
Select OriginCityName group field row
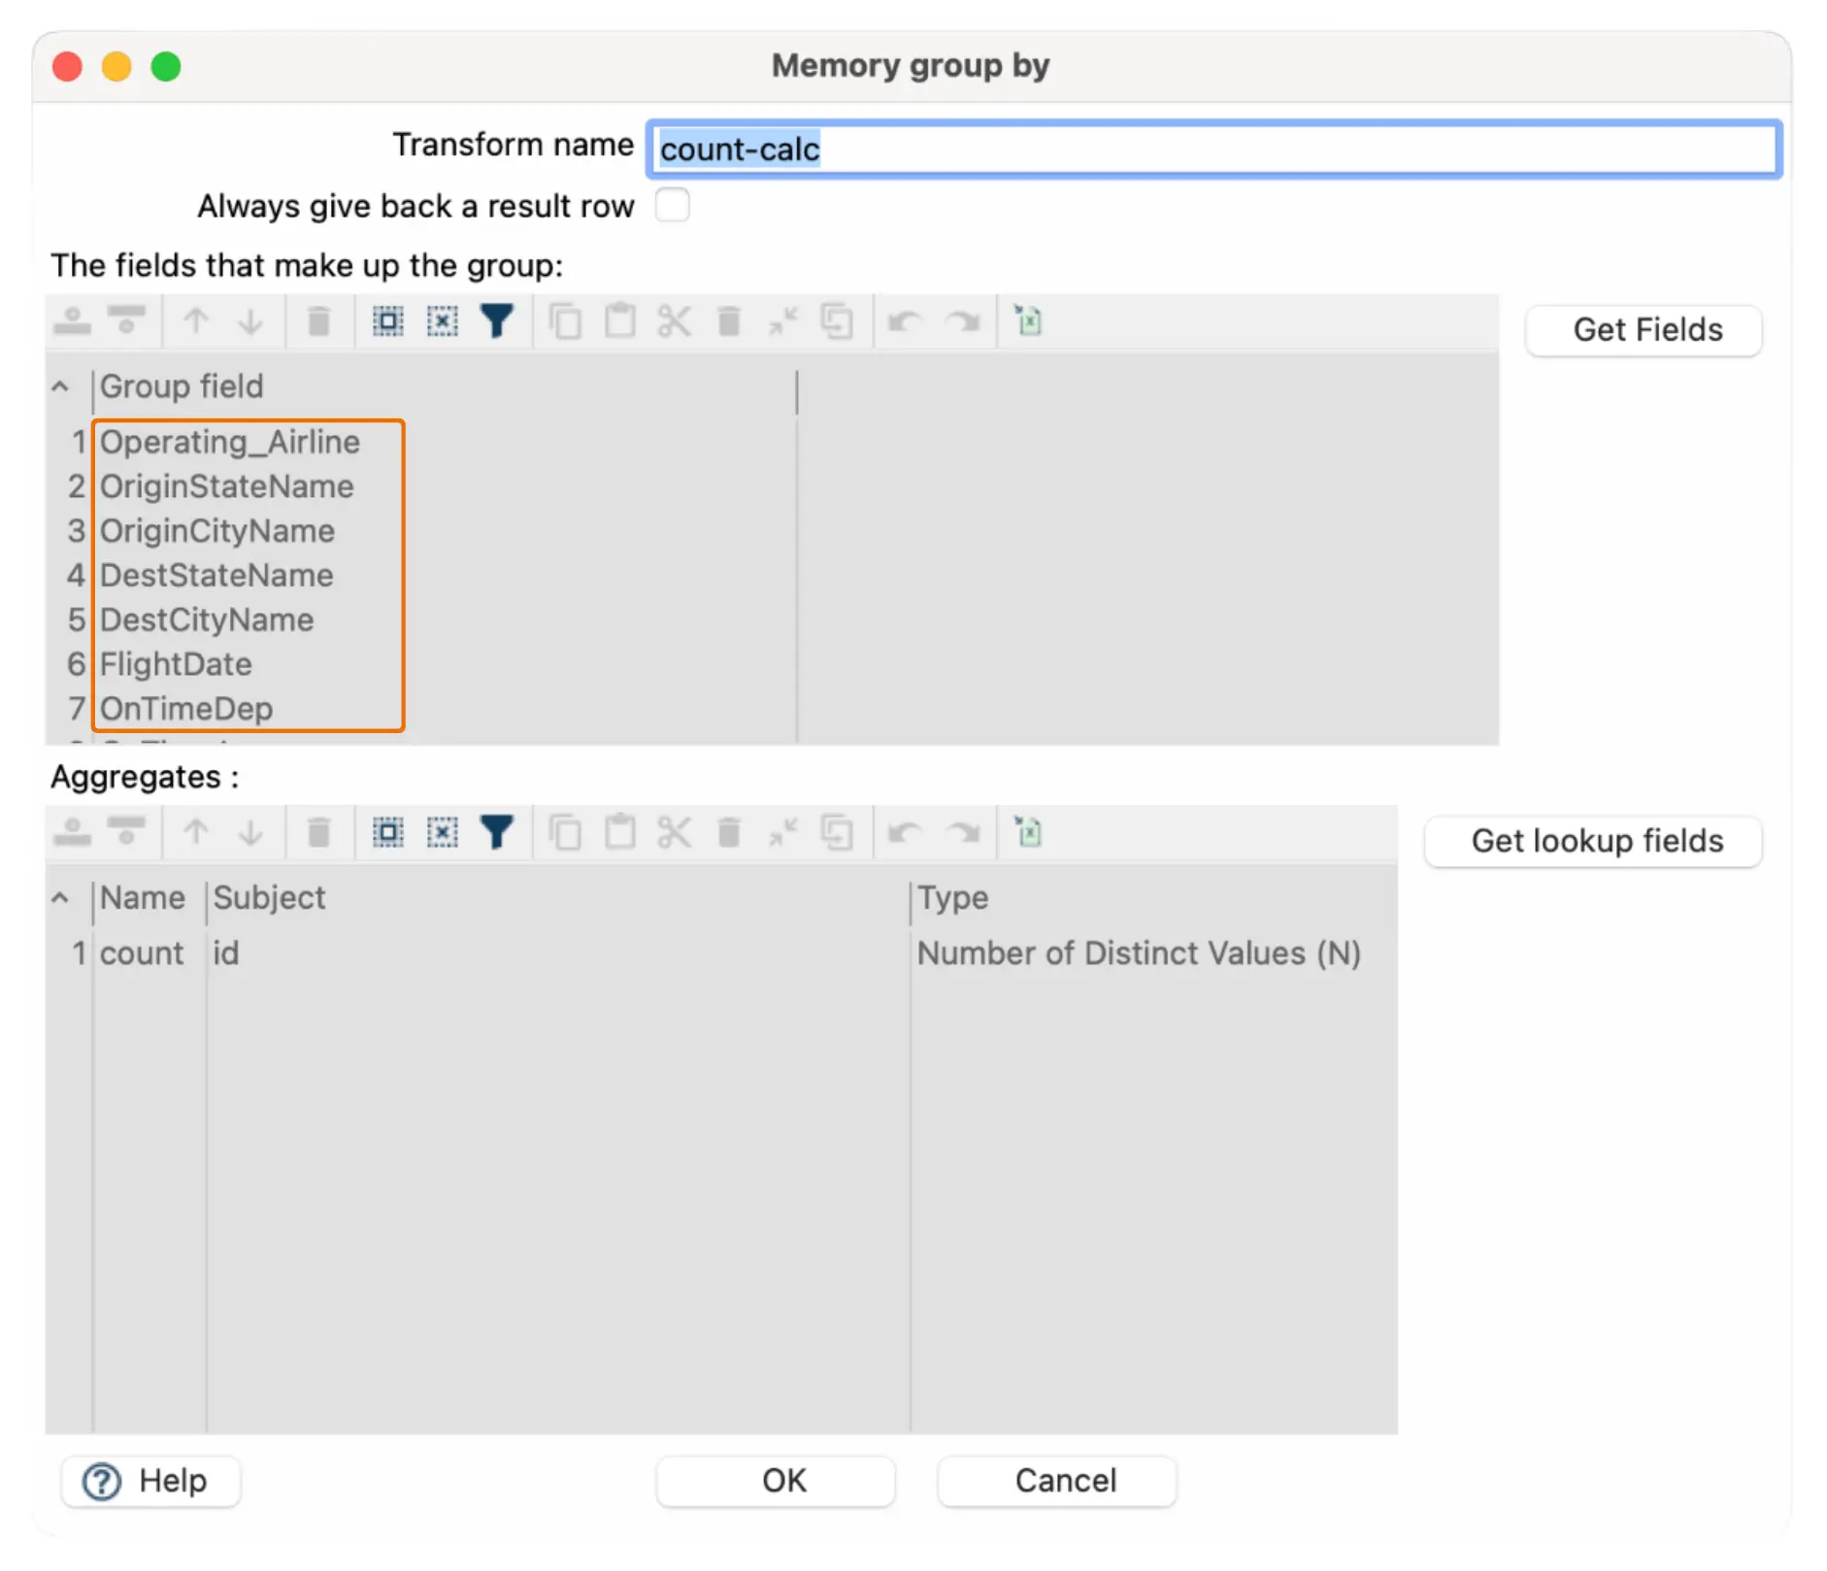217,531
